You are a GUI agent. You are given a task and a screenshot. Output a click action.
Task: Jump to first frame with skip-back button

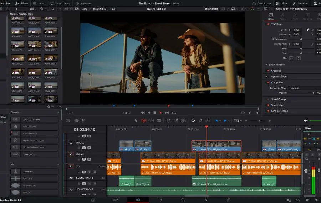[x=142, y=113]
